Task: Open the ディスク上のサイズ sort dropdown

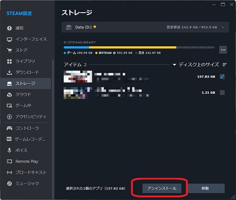Action: pos(195,65)
